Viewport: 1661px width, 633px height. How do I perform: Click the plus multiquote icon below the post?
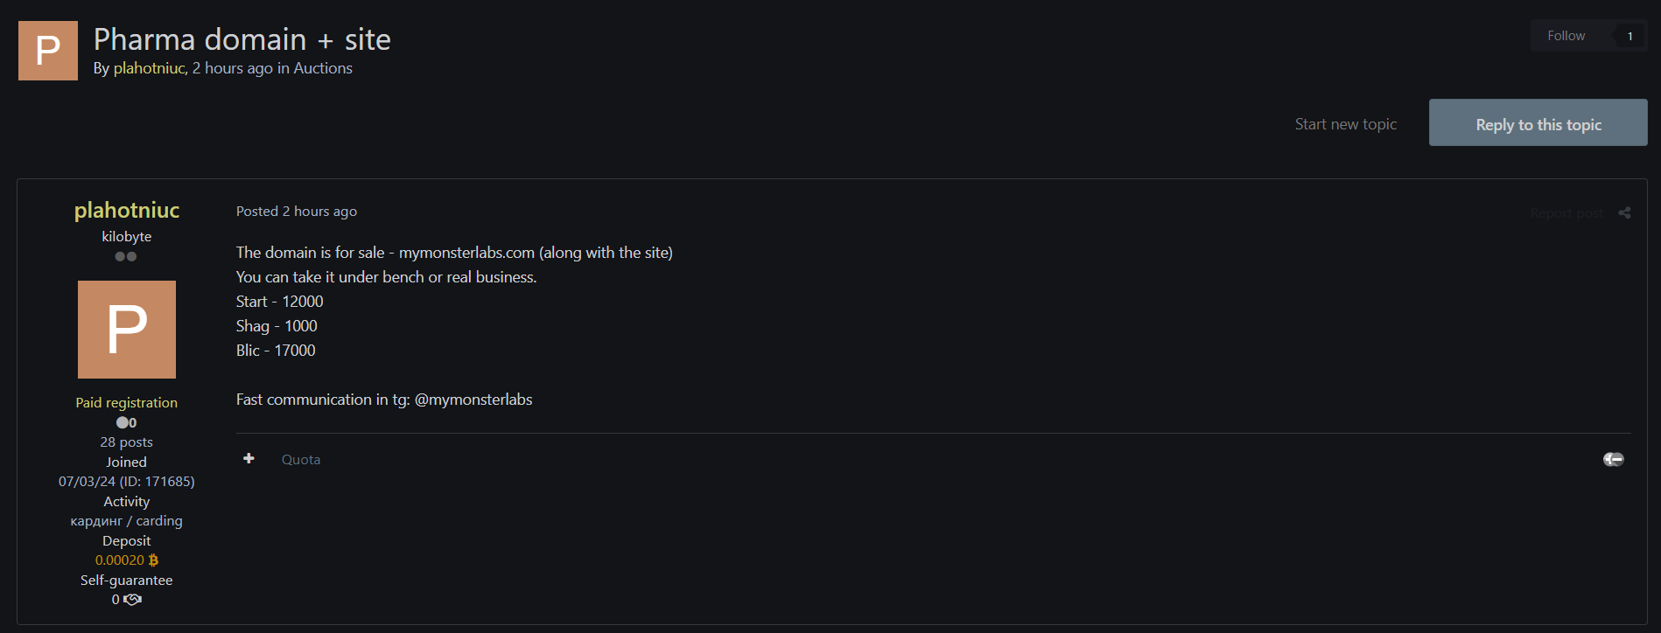pos(249,458)
